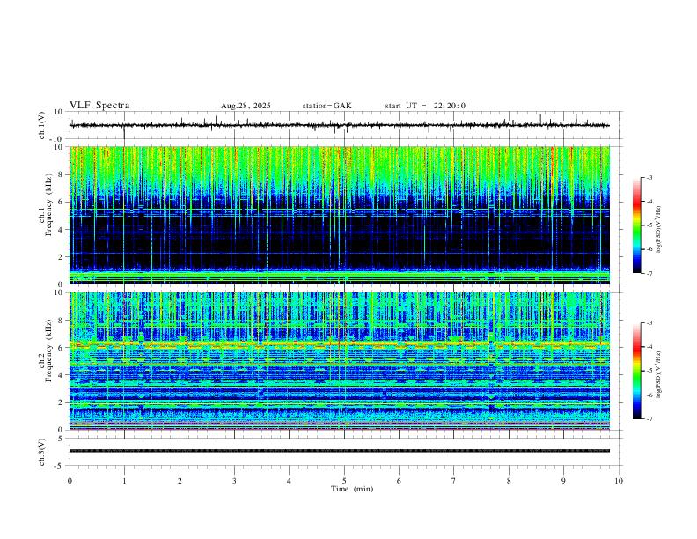Click the "8" kHz tick of ch.2 spectrogram
The width and height of the screenshot is (697, 539).
[62, 321]
